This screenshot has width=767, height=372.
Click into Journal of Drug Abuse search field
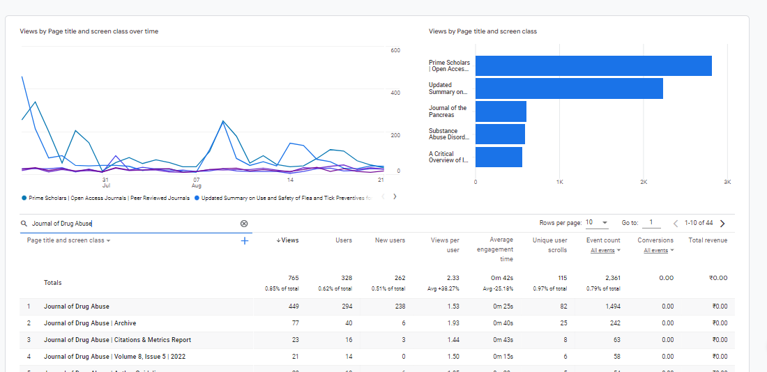[132, 224]
